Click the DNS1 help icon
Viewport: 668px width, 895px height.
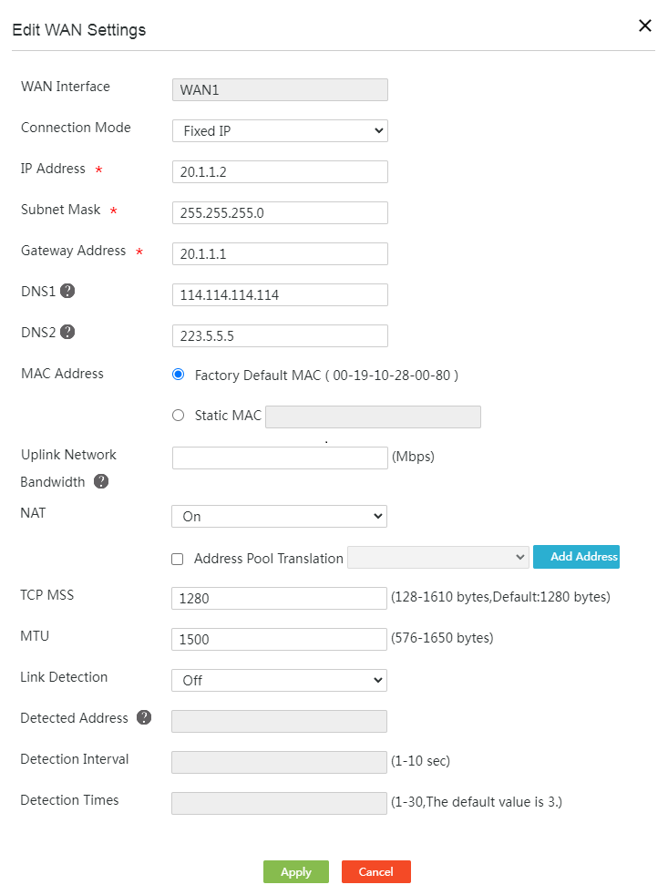coord(67,291)
